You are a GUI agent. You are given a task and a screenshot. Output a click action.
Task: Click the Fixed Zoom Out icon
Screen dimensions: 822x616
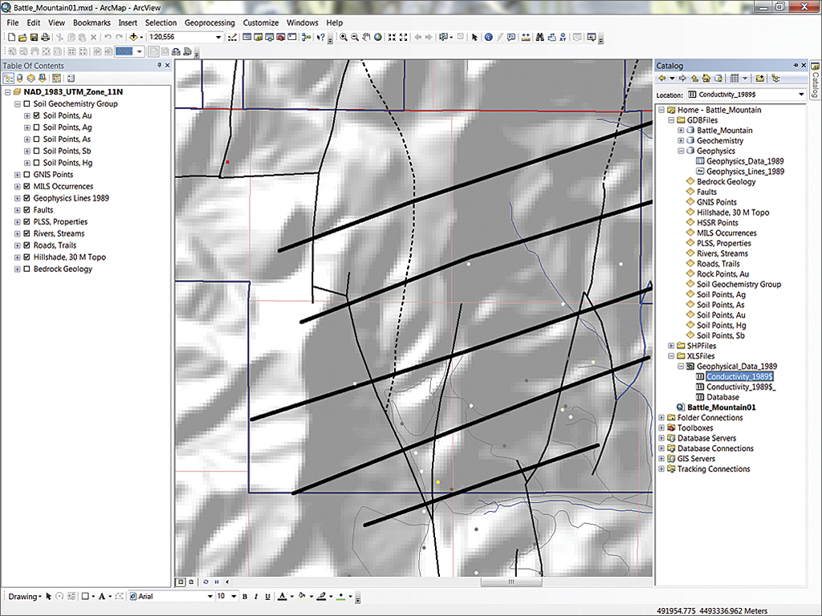(404, 37)
